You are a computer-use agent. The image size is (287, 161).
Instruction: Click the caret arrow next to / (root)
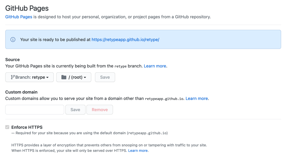click(85, 77)
